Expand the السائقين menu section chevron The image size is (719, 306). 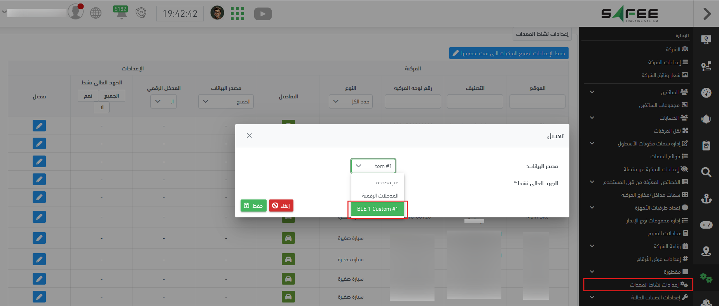[x=592, y=92]
